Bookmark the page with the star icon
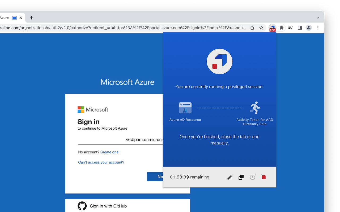The width and height of the screenshot is (340, 212). tap(261, 28)
